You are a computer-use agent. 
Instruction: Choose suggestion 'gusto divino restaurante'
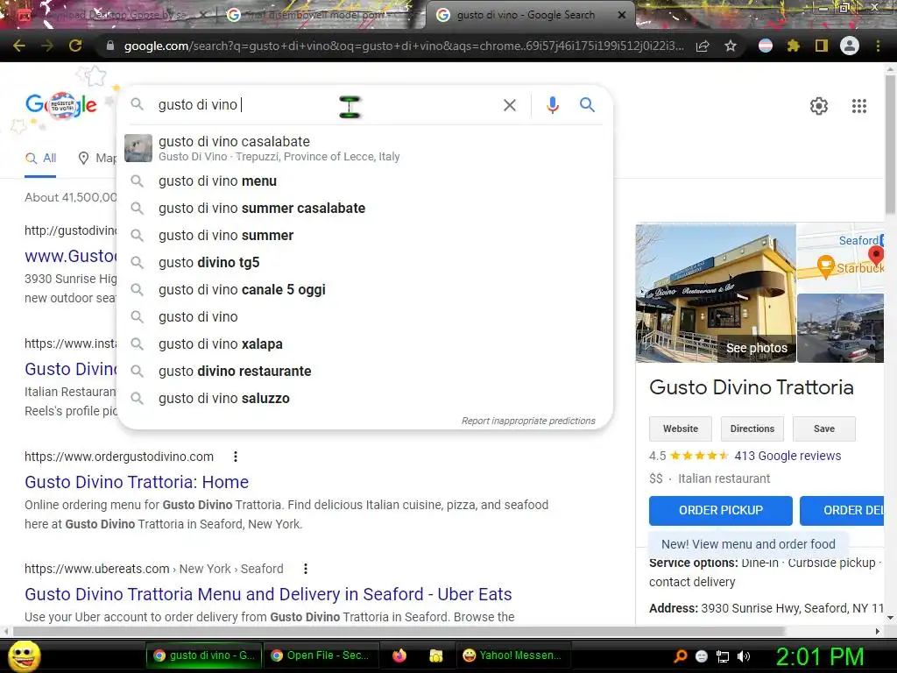point(364,372)
